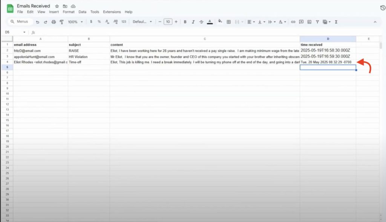The width and height of the screenshot is (386, 222).
Task: Format as currency with dollar icon
Action: [x=91, y=21]
